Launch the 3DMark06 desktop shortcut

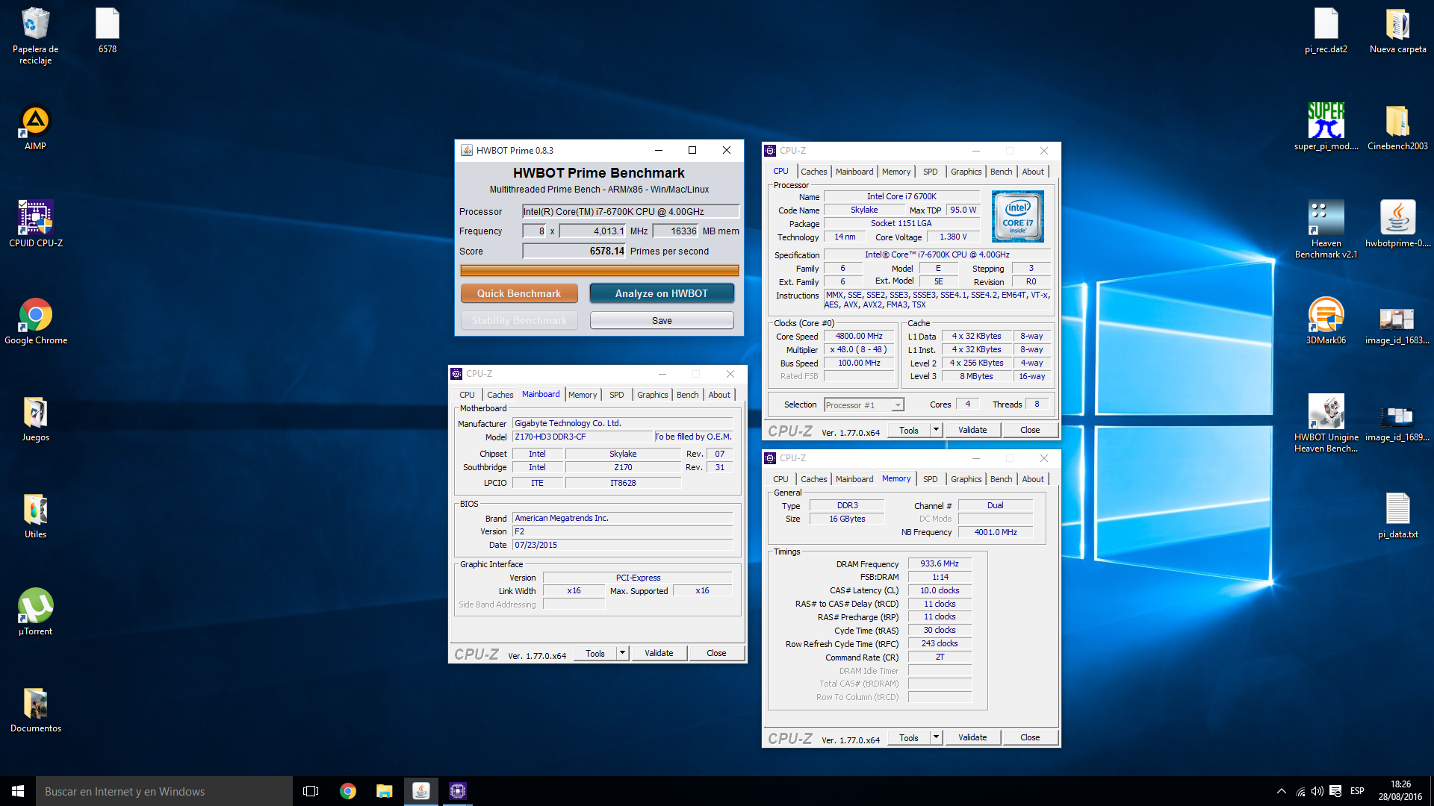pos(1326,321)
